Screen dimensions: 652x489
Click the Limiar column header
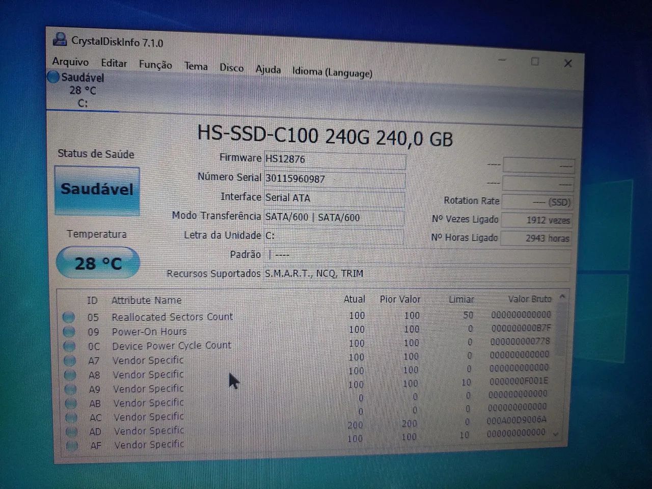pos(461,299)
